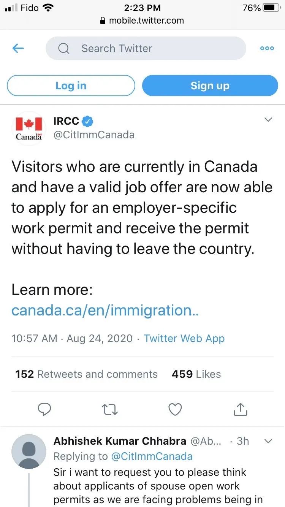Open the Twitter Web App source link

184,339
